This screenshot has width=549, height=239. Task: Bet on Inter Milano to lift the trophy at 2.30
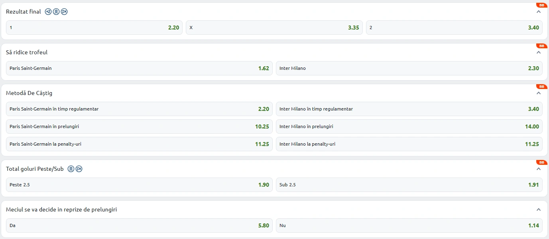pyautogui.click(x=409, y=68)
